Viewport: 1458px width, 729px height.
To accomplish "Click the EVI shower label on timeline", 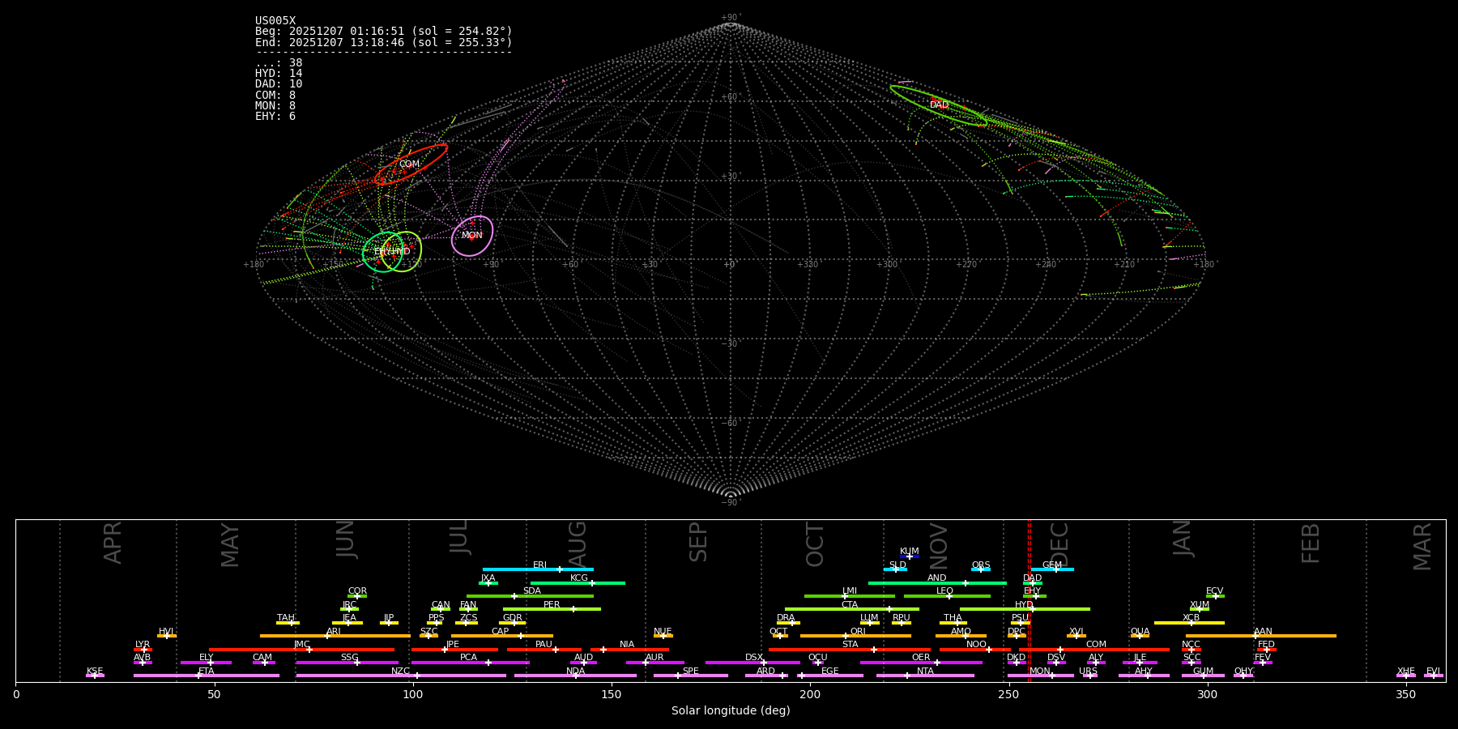I will (1433, 671).
